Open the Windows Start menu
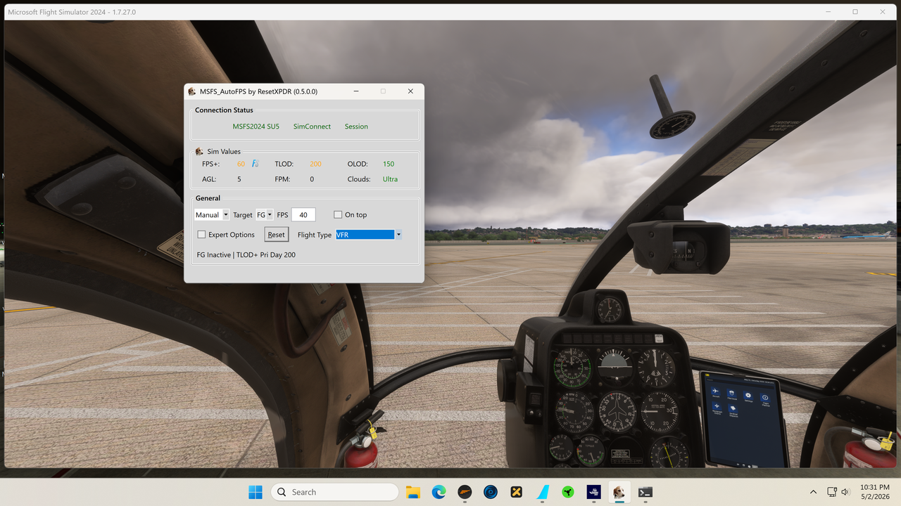 tap(256, 492)
